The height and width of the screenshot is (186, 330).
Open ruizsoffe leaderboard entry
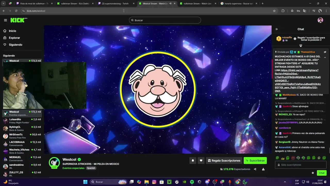click(284, 39)
